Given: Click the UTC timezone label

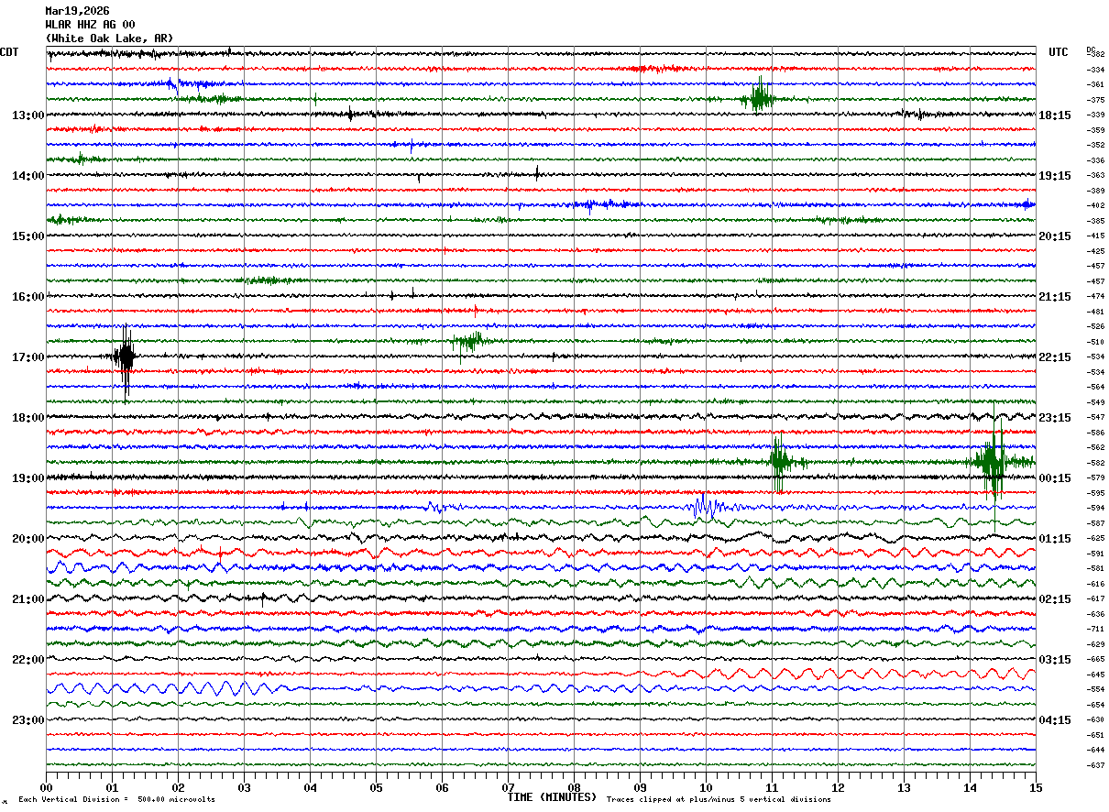Looking at the screenshot, I should tap(1059, 52).
